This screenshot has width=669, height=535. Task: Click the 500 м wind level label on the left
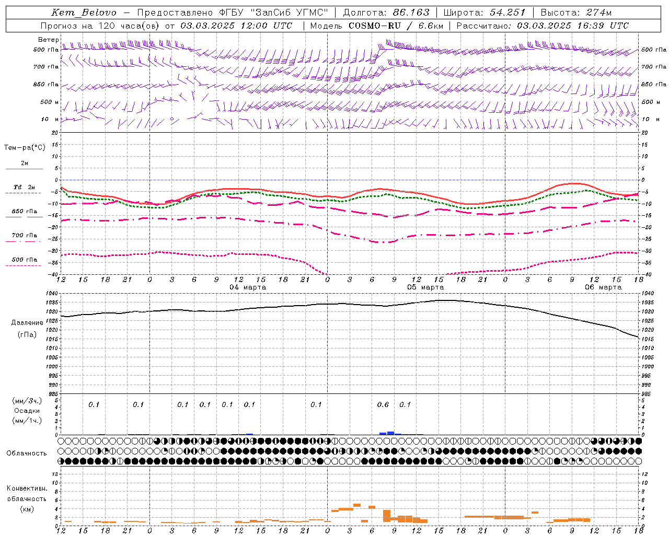tap(50, 102)
